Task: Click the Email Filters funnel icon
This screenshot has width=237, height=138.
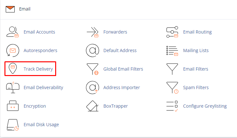Action: point(172,69)
